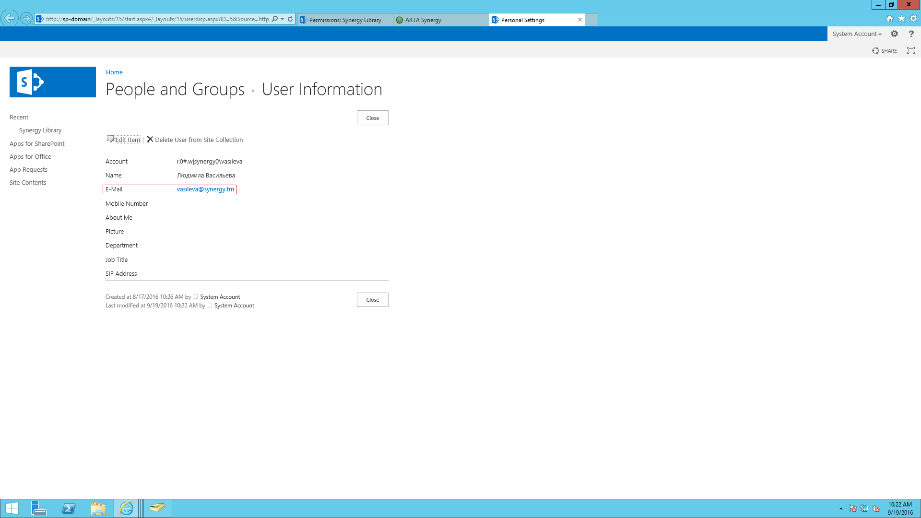The width and height of the screenshot is (921, 518).
Task: Open the taskbar clock showing 10:22 AM
Action: point(900,508)
